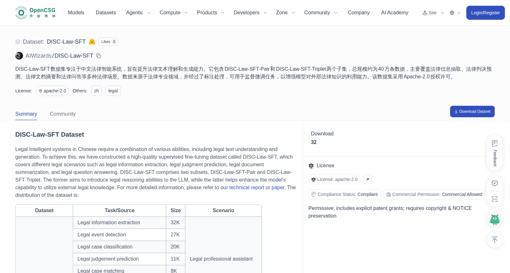Click the Download Dataset button

click(x=472, y=111)
